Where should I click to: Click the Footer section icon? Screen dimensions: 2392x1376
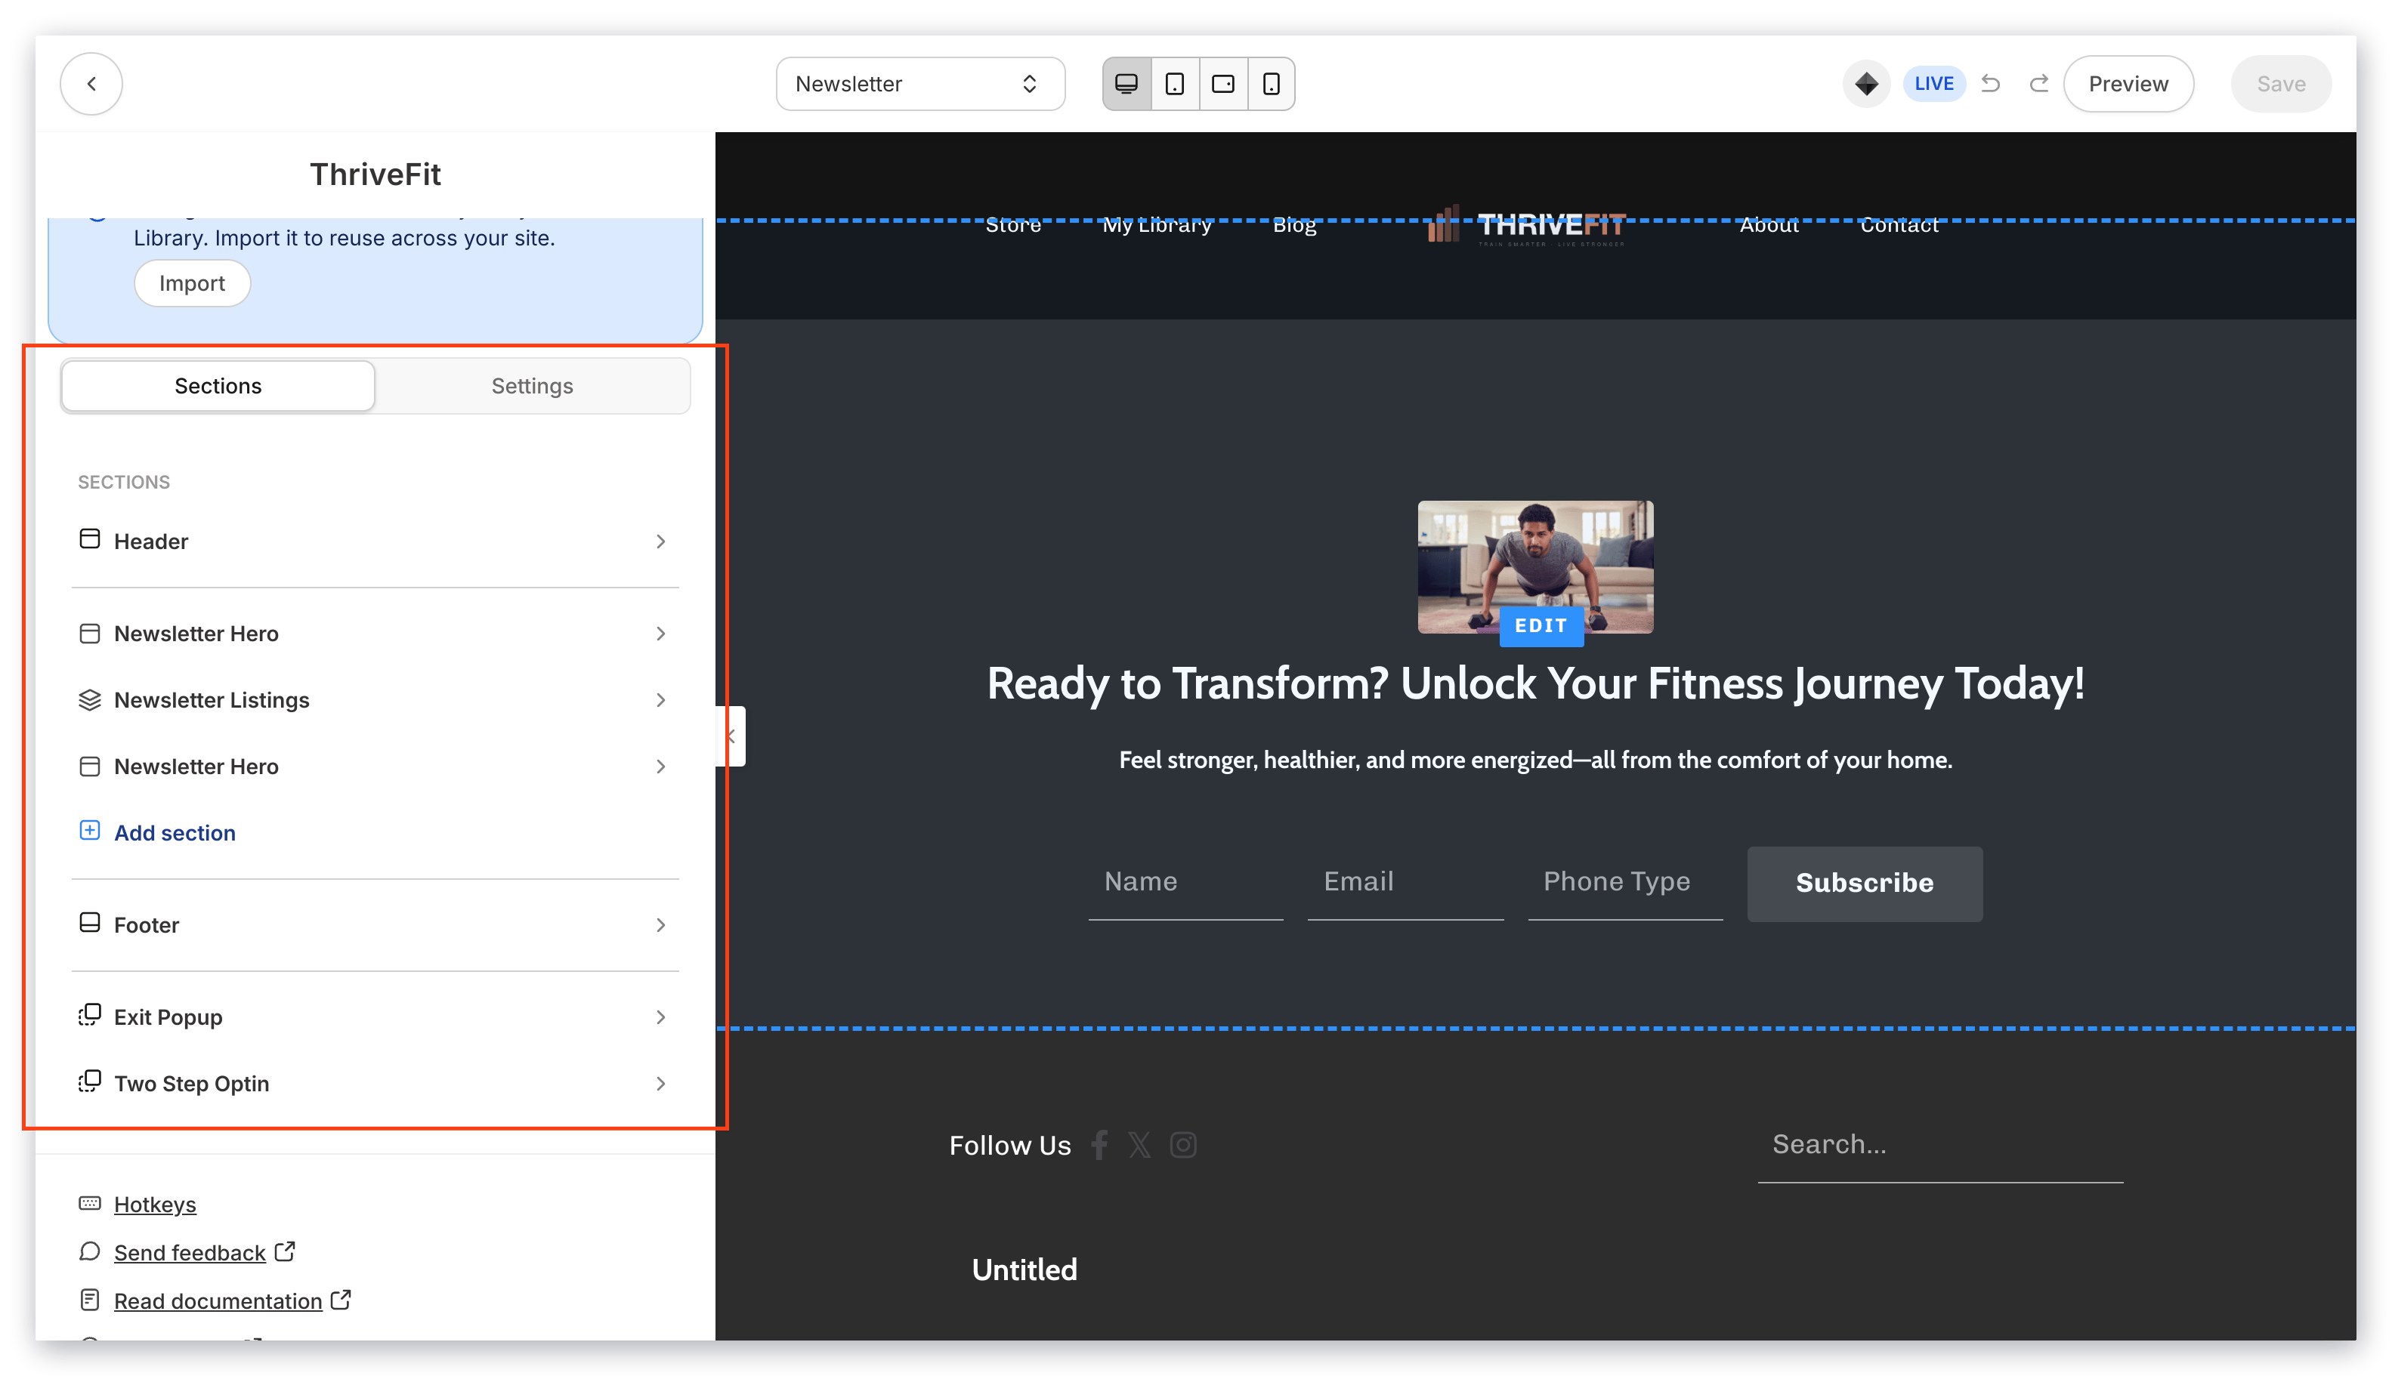(90, 924)
